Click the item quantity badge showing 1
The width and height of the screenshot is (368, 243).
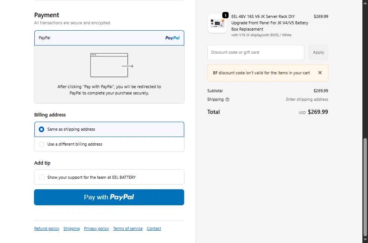pyautogui.click(x=225, y=15)
